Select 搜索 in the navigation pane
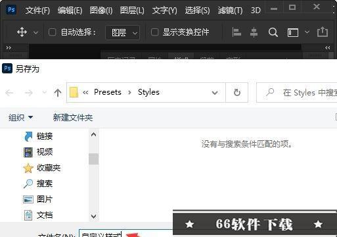 tap(38, 184)
